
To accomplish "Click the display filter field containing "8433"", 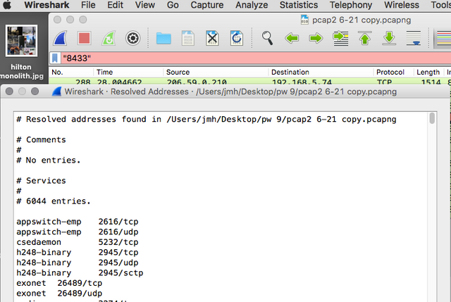I will click(x=255, y=58).
